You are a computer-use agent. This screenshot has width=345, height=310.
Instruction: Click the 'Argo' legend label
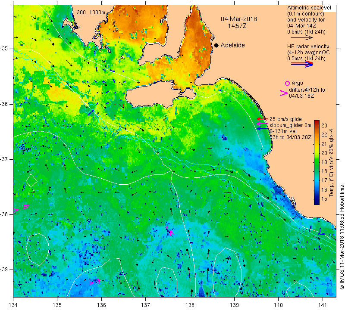pos(297,83)
